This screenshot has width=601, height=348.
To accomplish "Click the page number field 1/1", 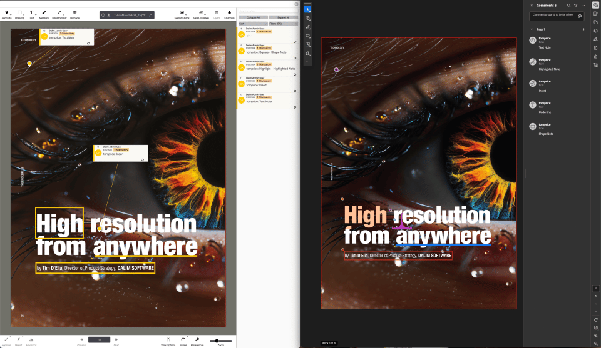I will click(100, 340).
